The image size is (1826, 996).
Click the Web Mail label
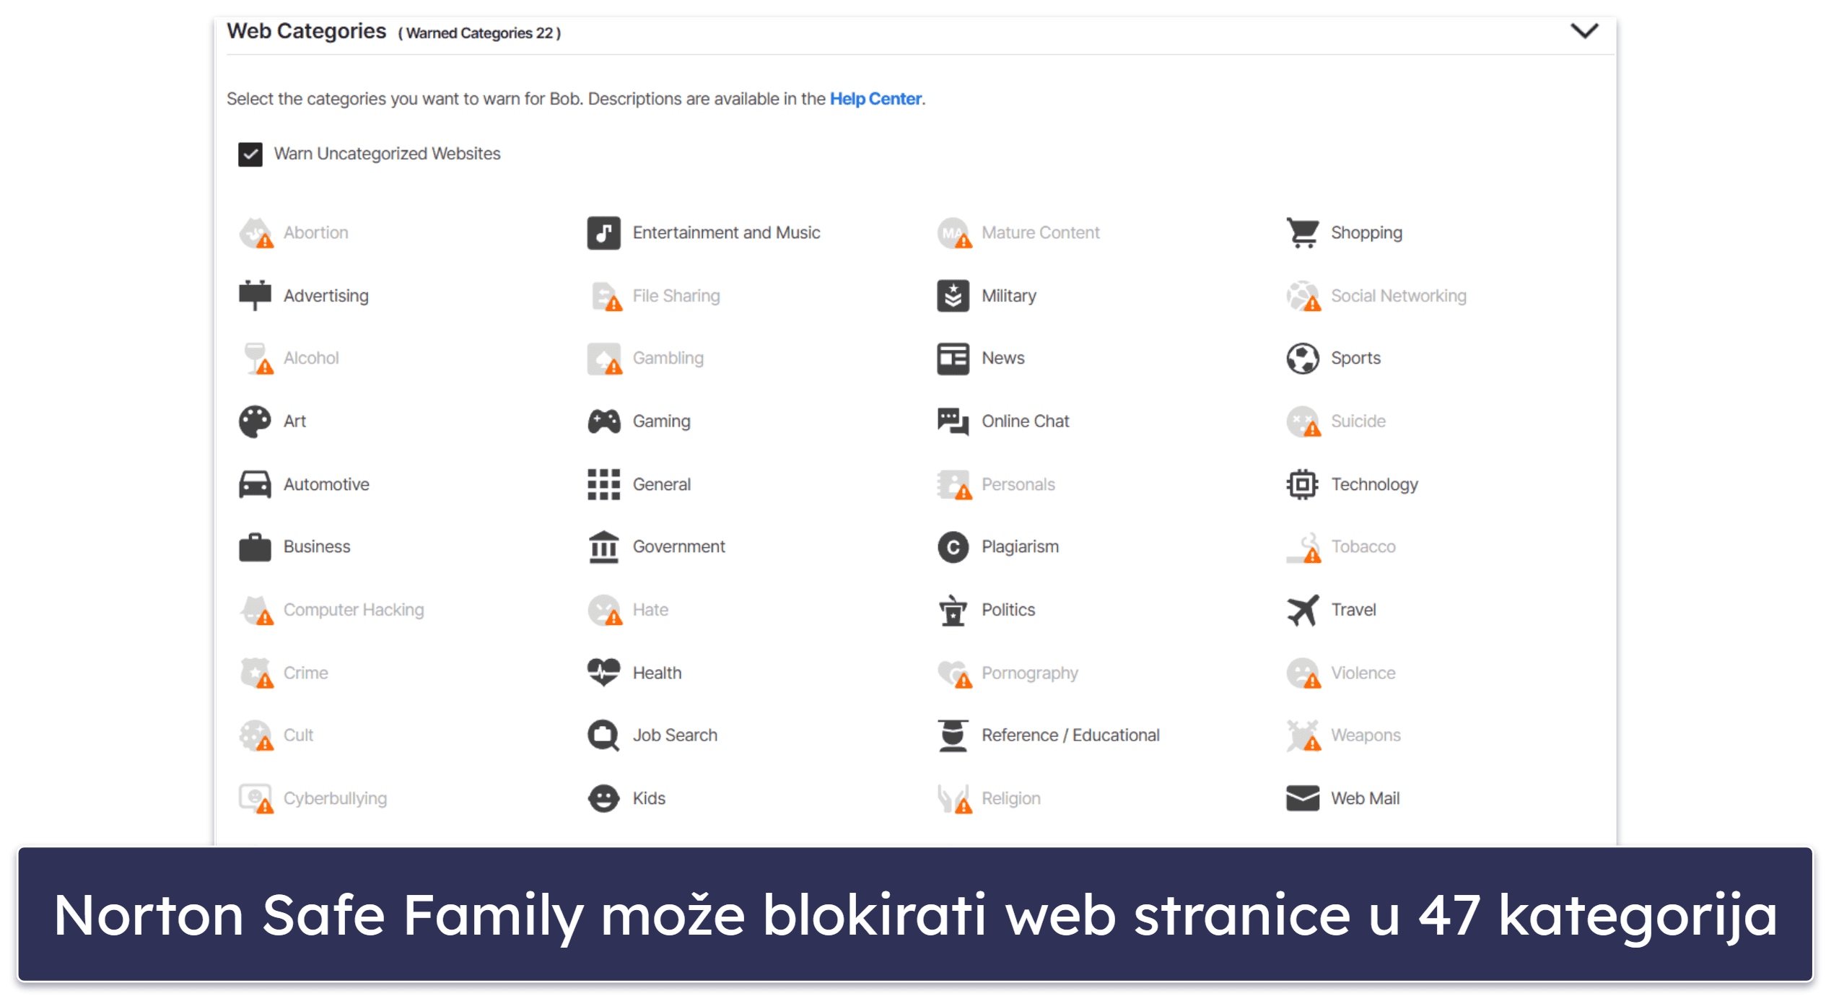point(1365,798)
